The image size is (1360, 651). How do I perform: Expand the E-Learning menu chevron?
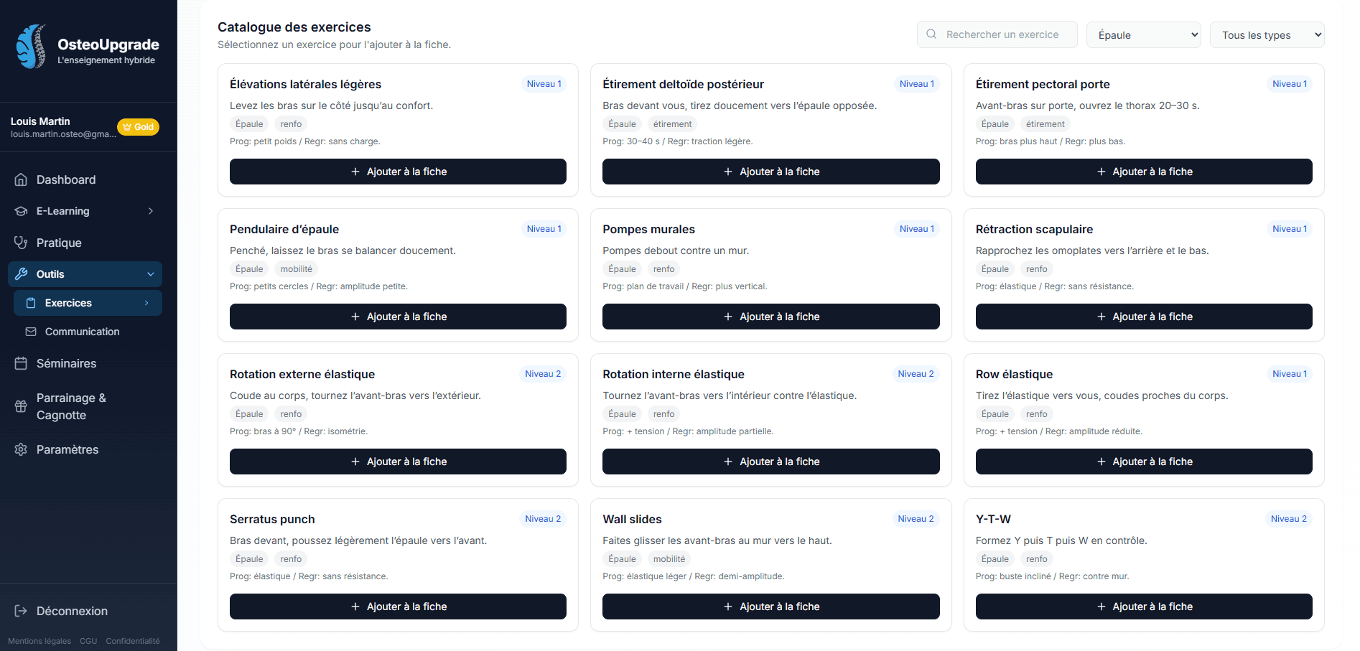click(150, 211)
